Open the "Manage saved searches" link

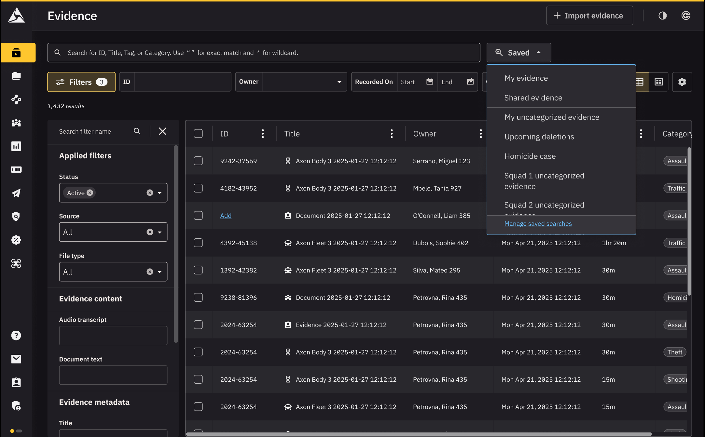click(x=538, y=224)
